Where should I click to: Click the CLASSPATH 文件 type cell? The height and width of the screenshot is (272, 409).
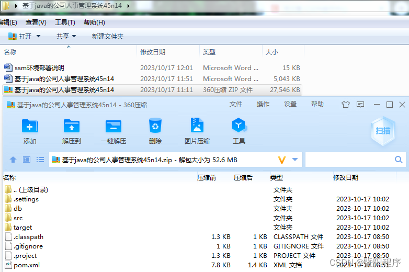298,237
